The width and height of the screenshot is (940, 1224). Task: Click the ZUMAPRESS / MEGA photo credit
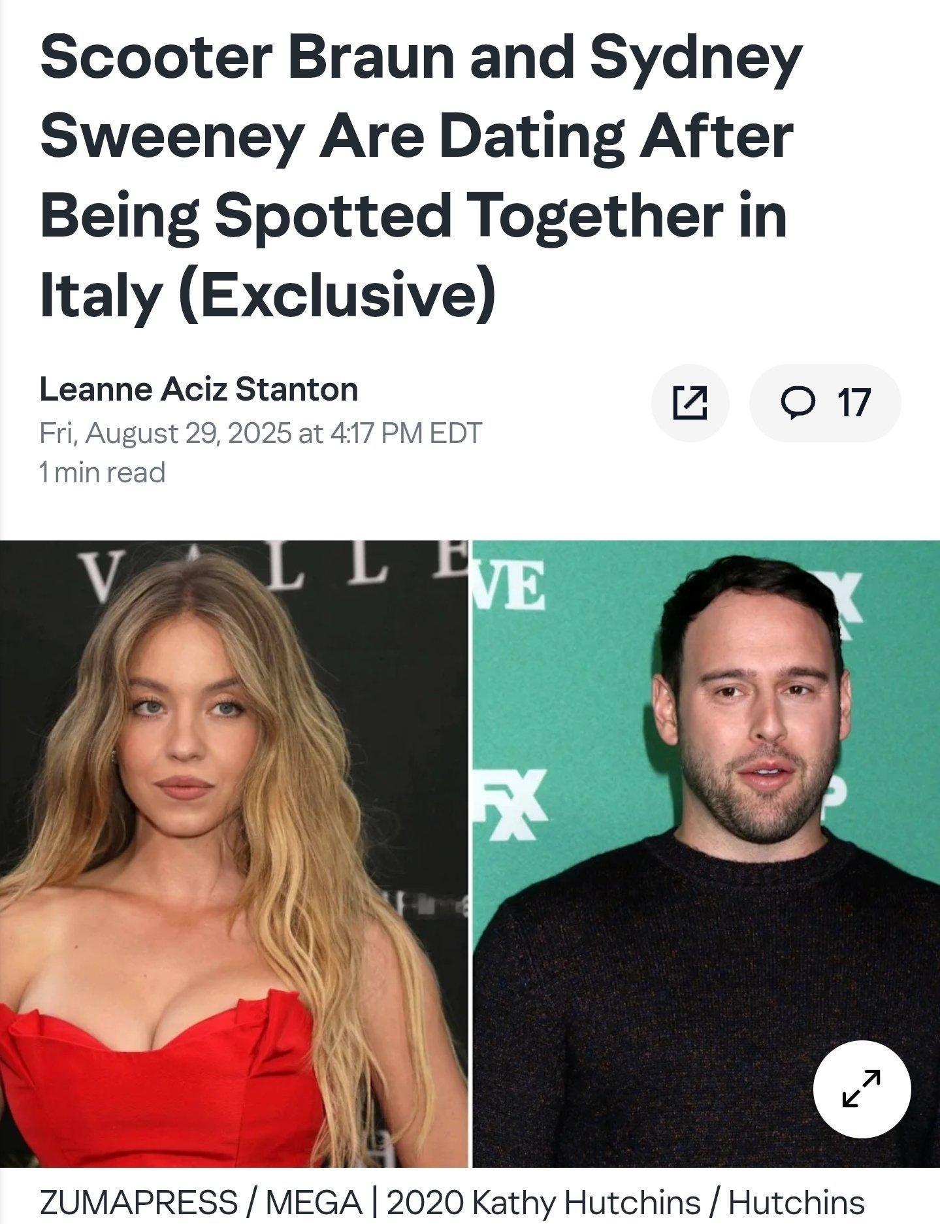coord(201,1201)
